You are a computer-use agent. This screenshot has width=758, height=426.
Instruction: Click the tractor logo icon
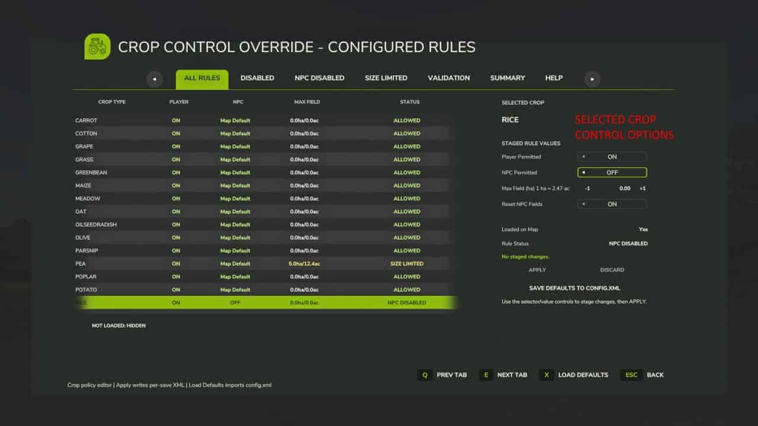coord(97,47)
